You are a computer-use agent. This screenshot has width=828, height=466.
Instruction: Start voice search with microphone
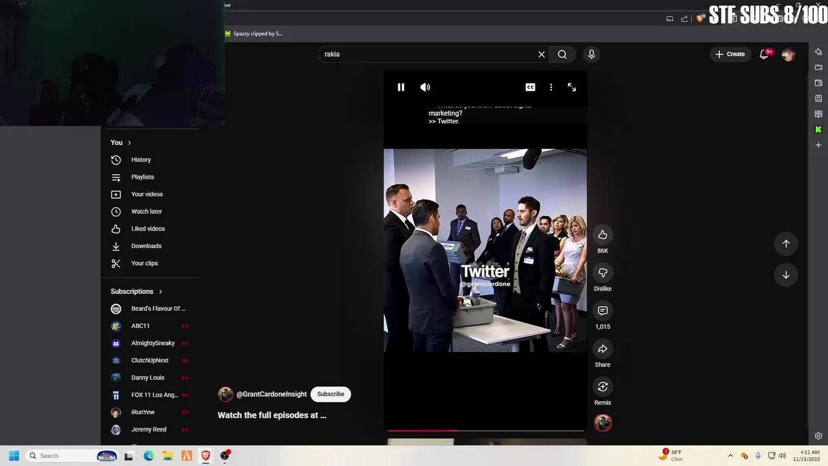click(x=591, y=54)
